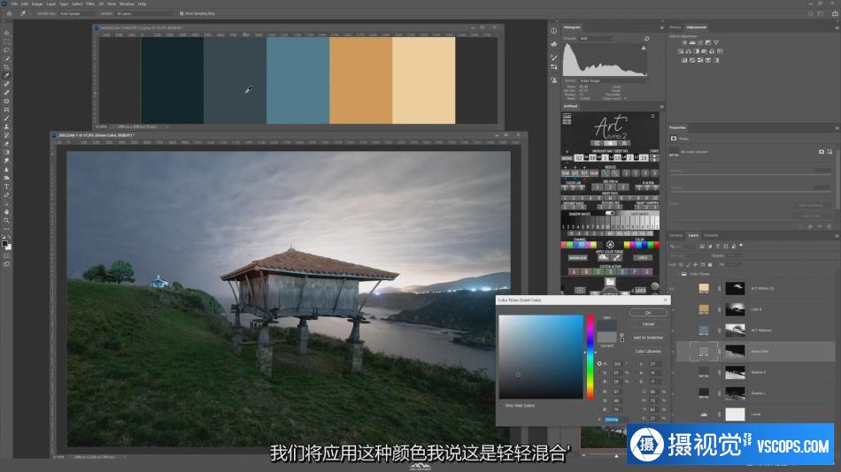The height and width of the screenshot is (472, 841).
Task: Add an Exposure adjustment
Action: coord(708,42)
